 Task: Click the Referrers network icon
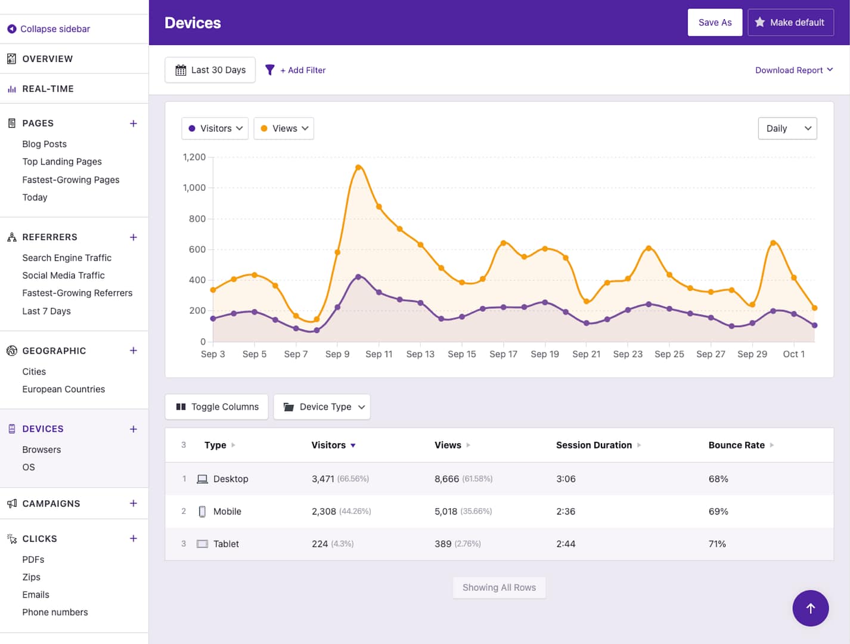pos(10,237)
